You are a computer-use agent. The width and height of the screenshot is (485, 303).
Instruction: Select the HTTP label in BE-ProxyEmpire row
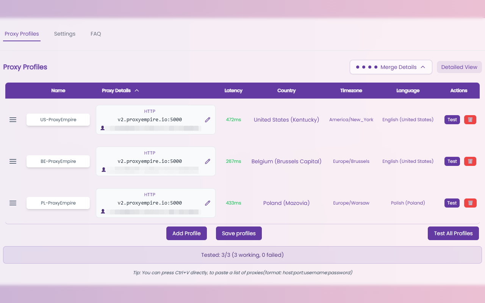[150, 153]
